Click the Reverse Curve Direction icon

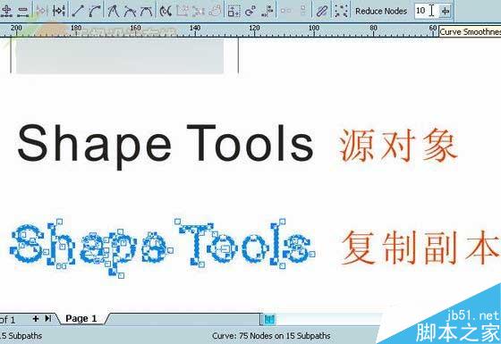coord(166,11)
